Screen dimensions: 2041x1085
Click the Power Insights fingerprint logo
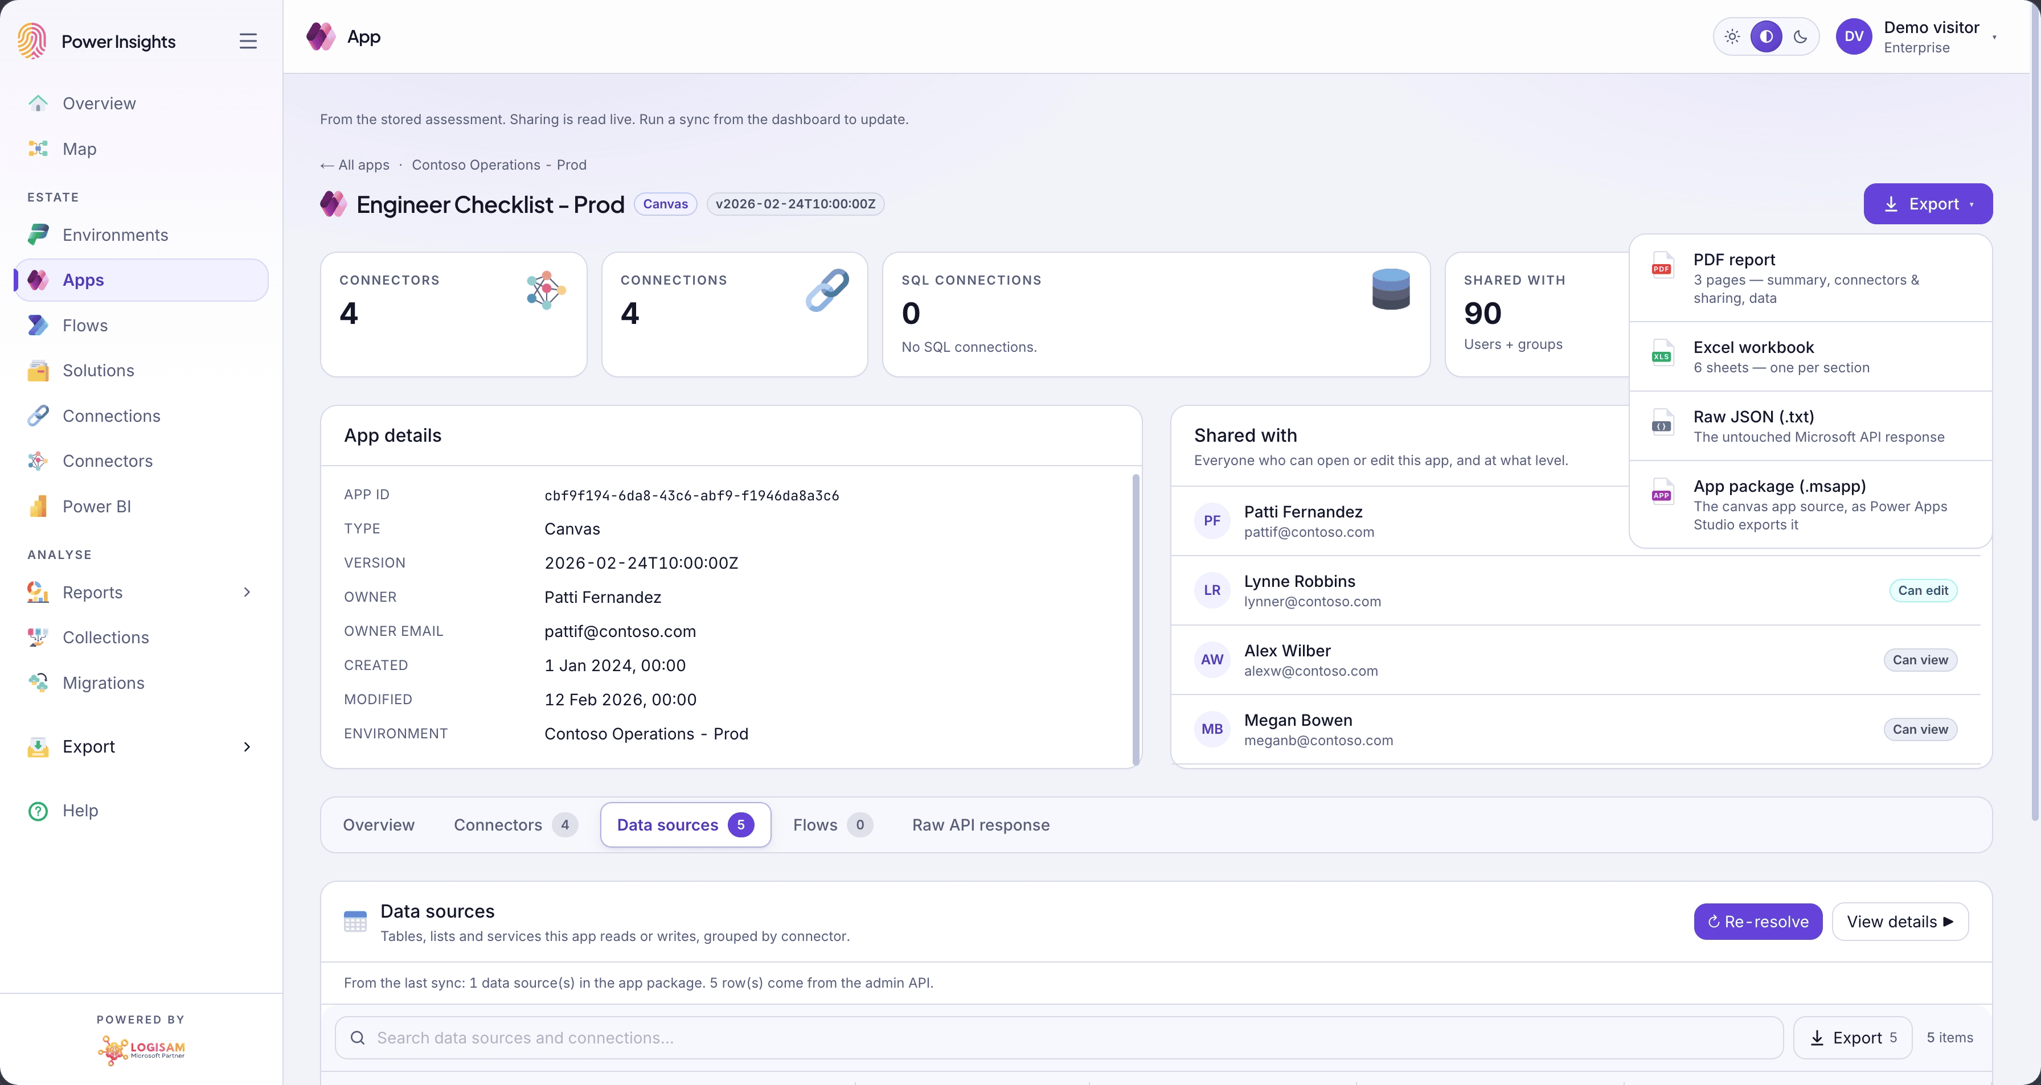(x=32, y=41)
